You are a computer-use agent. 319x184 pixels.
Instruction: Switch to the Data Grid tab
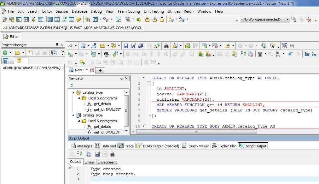pyautogui.click(x=106, y=146)
